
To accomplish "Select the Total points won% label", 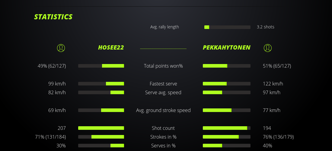I will (x=163, y=66).
